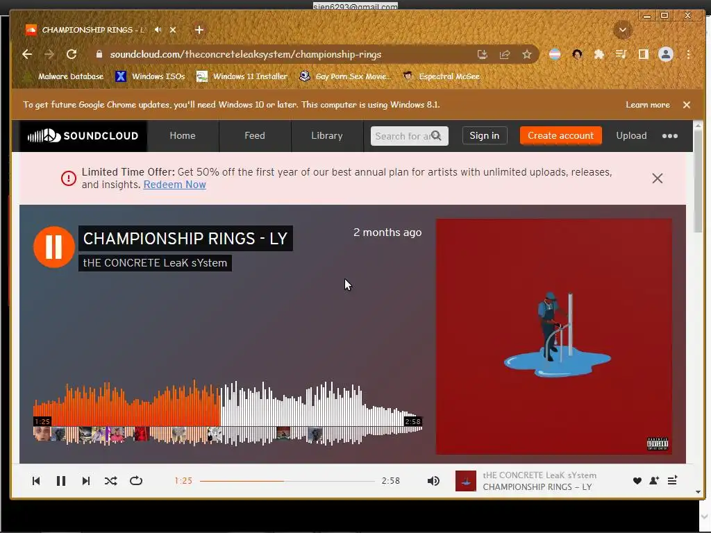711x533 pixels.
Task: Click the browser forward arrow
Action: tap(49, 54)
